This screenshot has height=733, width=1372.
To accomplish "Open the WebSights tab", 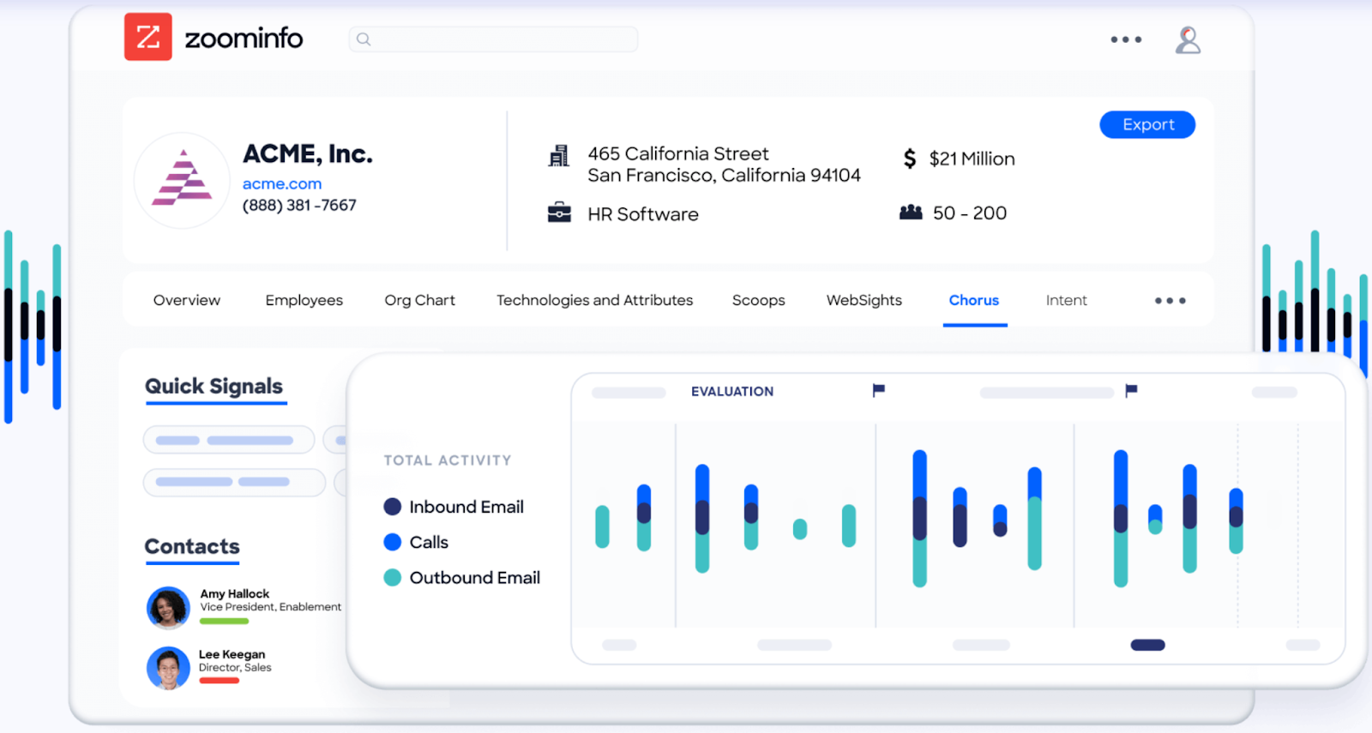I will (864, 300).
